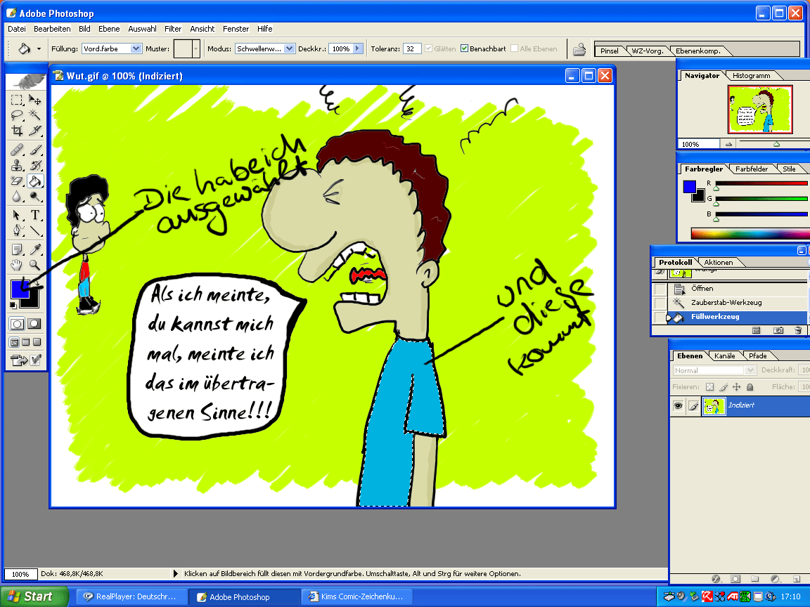Open the Füllung dropdown
810x607 pixels.
(136, 49)
